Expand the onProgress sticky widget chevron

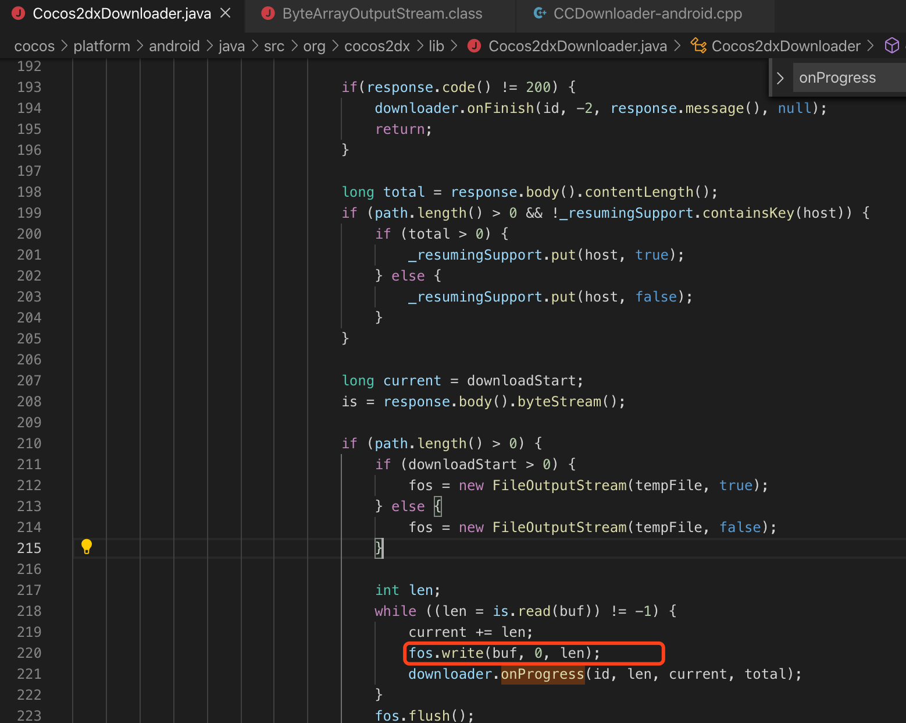coord(780,78)
